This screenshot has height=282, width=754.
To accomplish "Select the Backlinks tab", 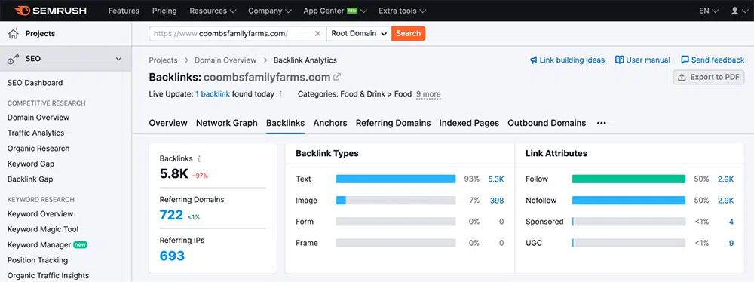I will coord(285,123).
